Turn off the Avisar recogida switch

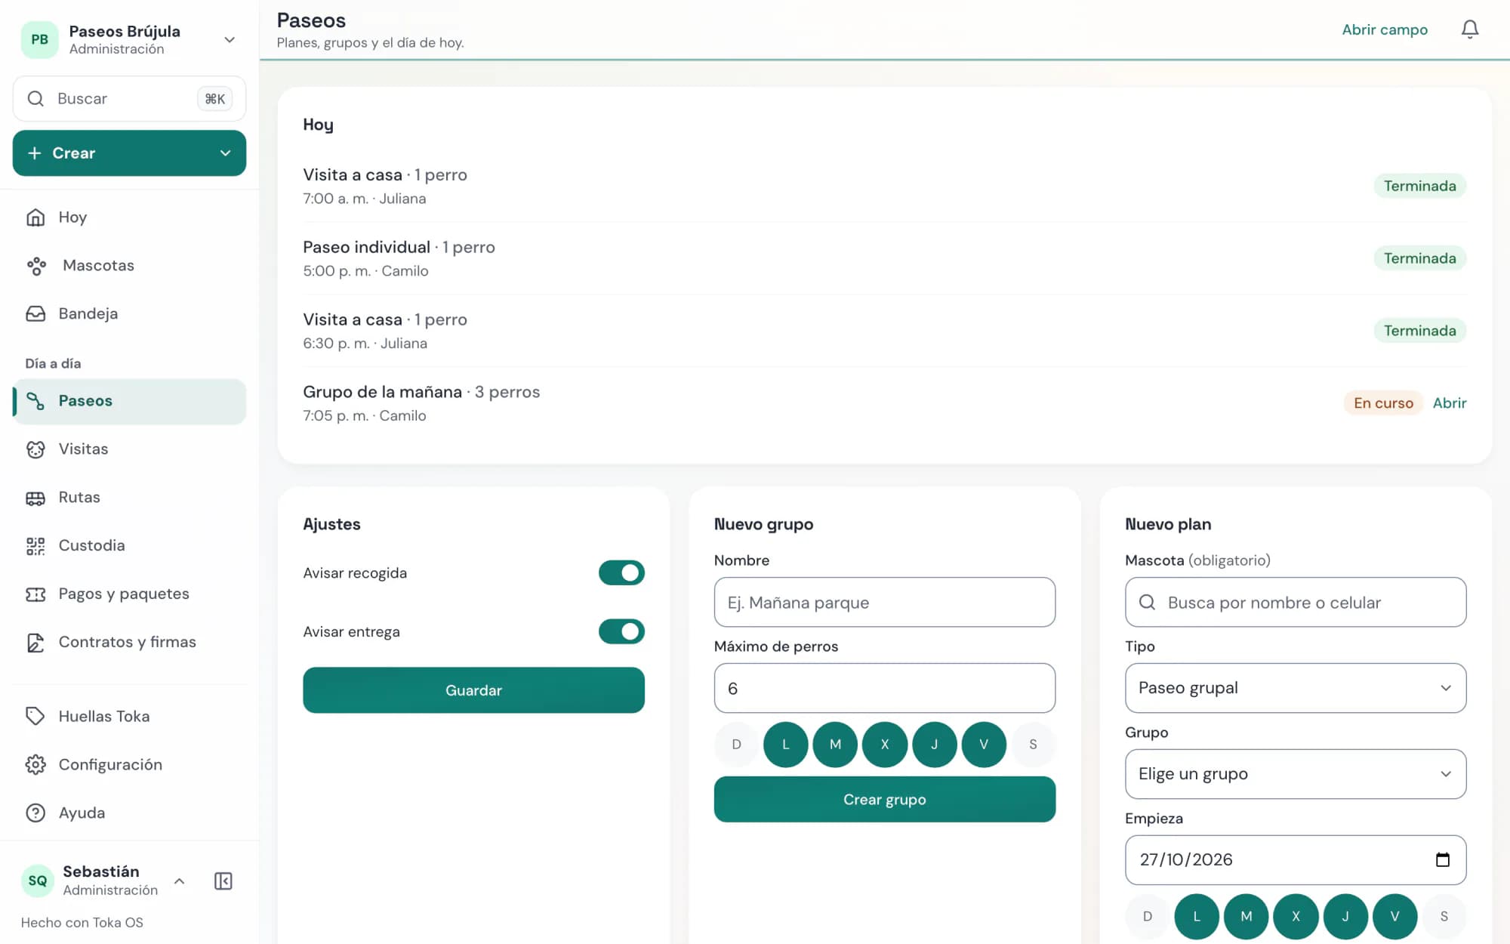pos(621,572)
